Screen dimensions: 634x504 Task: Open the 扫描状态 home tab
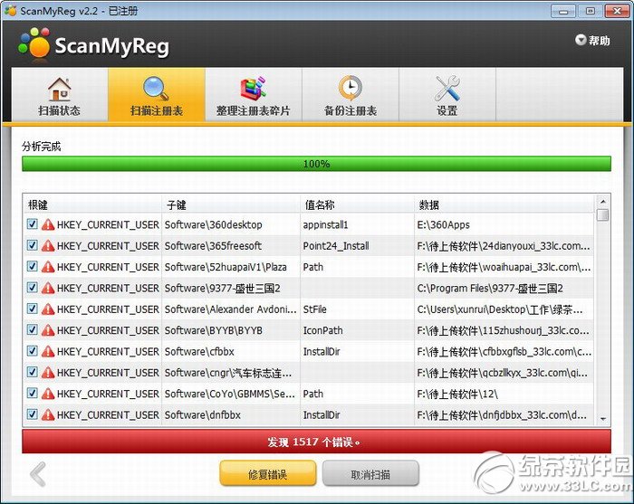point(60,95)
